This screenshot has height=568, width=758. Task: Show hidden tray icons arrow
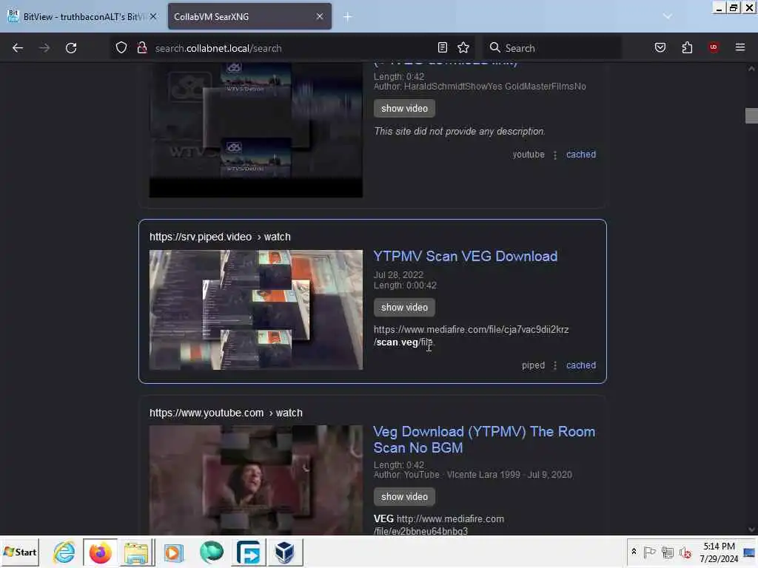[x=634, y=552]
